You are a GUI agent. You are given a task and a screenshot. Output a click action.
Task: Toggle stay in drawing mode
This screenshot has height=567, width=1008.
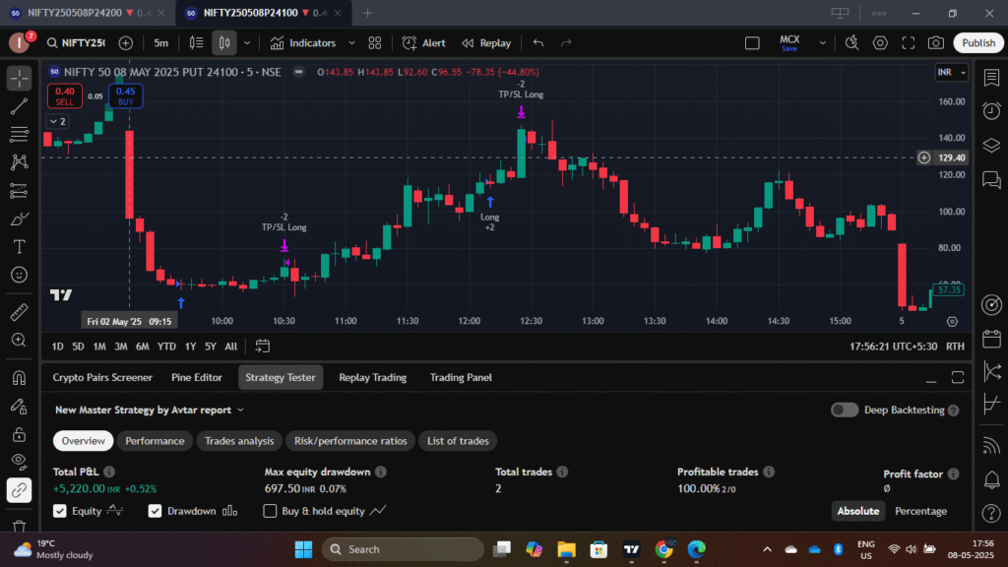pos(20,406)
